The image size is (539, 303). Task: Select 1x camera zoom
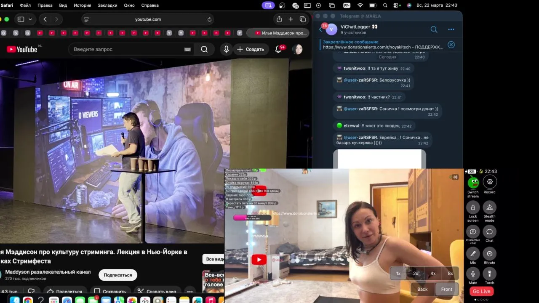[398, 274]
